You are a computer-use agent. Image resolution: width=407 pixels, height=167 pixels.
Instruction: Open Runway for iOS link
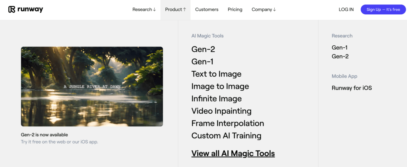pos(352,88)
